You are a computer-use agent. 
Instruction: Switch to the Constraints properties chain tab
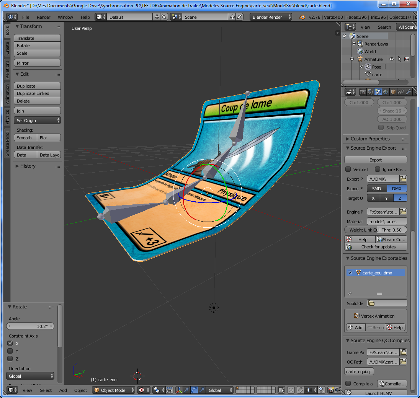[x=401, y=92]
